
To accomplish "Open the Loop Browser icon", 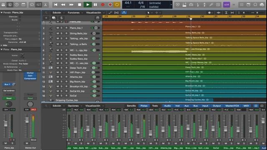I will pyautogui.click(x=255, y=5).
